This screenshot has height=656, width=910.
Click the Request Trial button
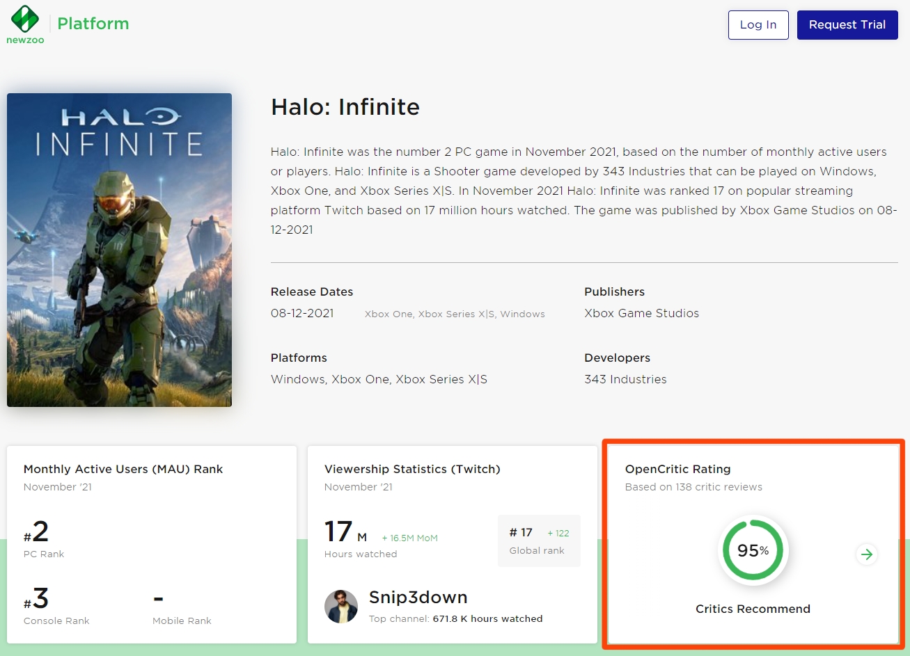click(847, 25)
